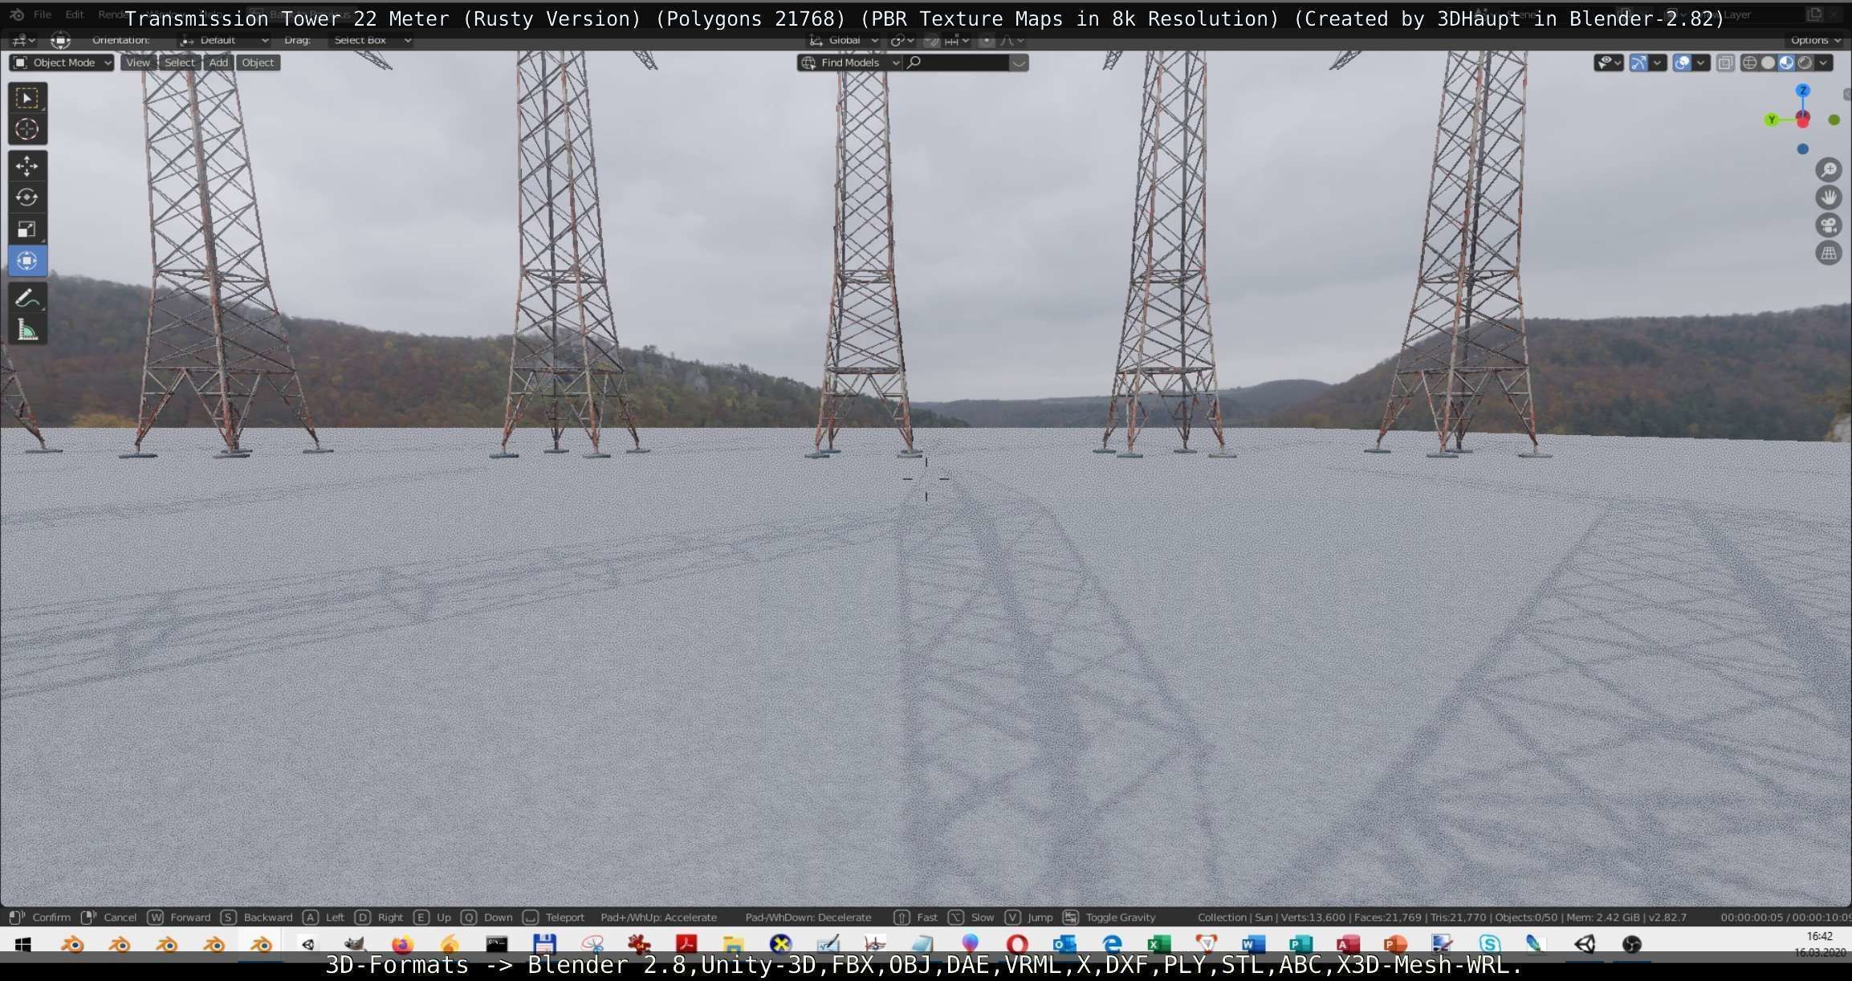Activate the Scale tool
Viewport: 1852px width, 981px height.
[27, 230]
